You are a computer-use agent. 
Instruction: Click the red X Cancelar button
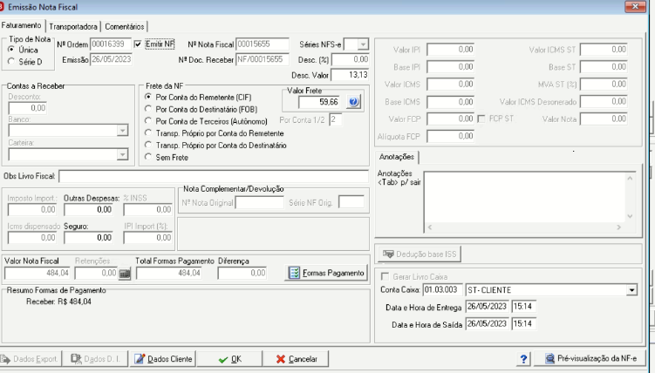(x=296, y=359)
